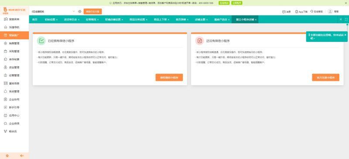
Task: Open 畅会员 in the sidebar
Action: click(14, 131)
